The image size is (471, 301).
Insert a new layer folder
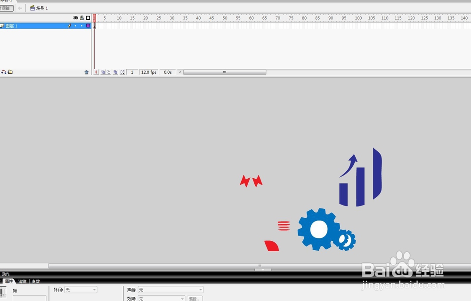point(10,72)
